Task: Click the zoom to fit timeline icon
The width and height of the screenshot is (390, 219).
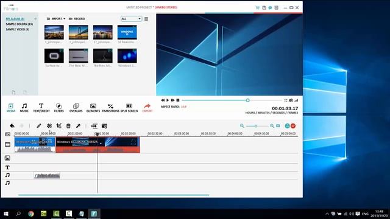Action: point(278,126)
